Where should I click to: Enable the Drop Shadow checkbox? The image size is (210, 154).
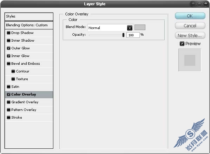[8, 33]
